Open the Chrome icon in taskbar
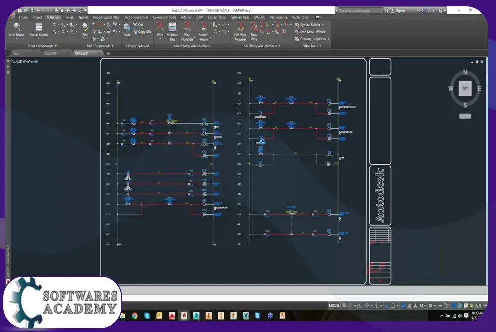 pos(135,316)
